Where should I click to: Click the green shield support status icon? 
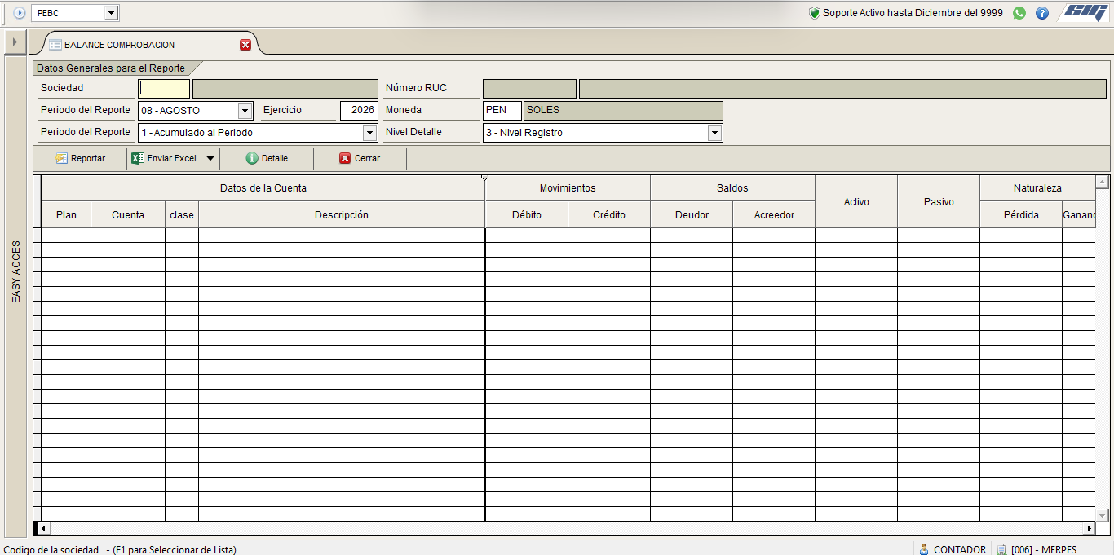coord(814,13)
